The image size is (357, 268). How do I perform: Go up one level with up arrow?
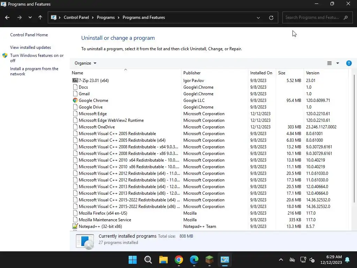click(x=40, y=17)
